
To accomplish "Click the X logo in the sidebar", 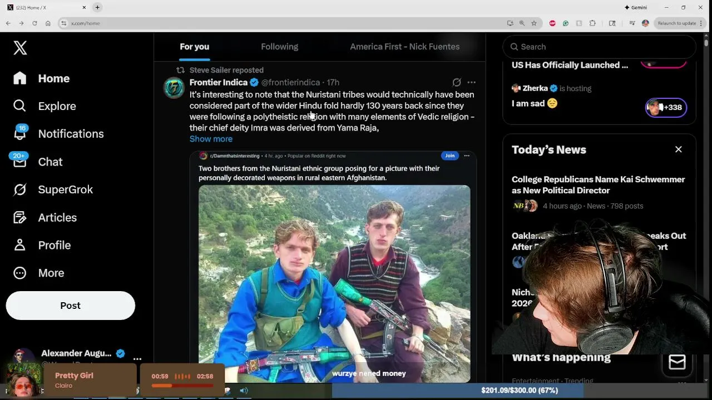I will (x=20, y=48).
